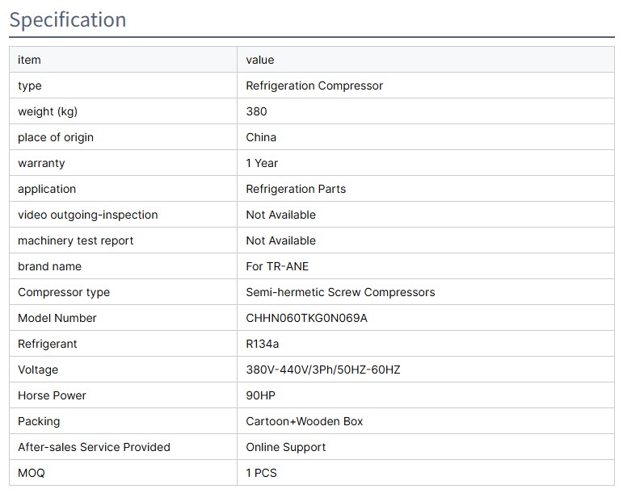The width and height of the screenshot is (623, 493).
Task: Click the refrigerant value R134a
Action: [263, 344]
